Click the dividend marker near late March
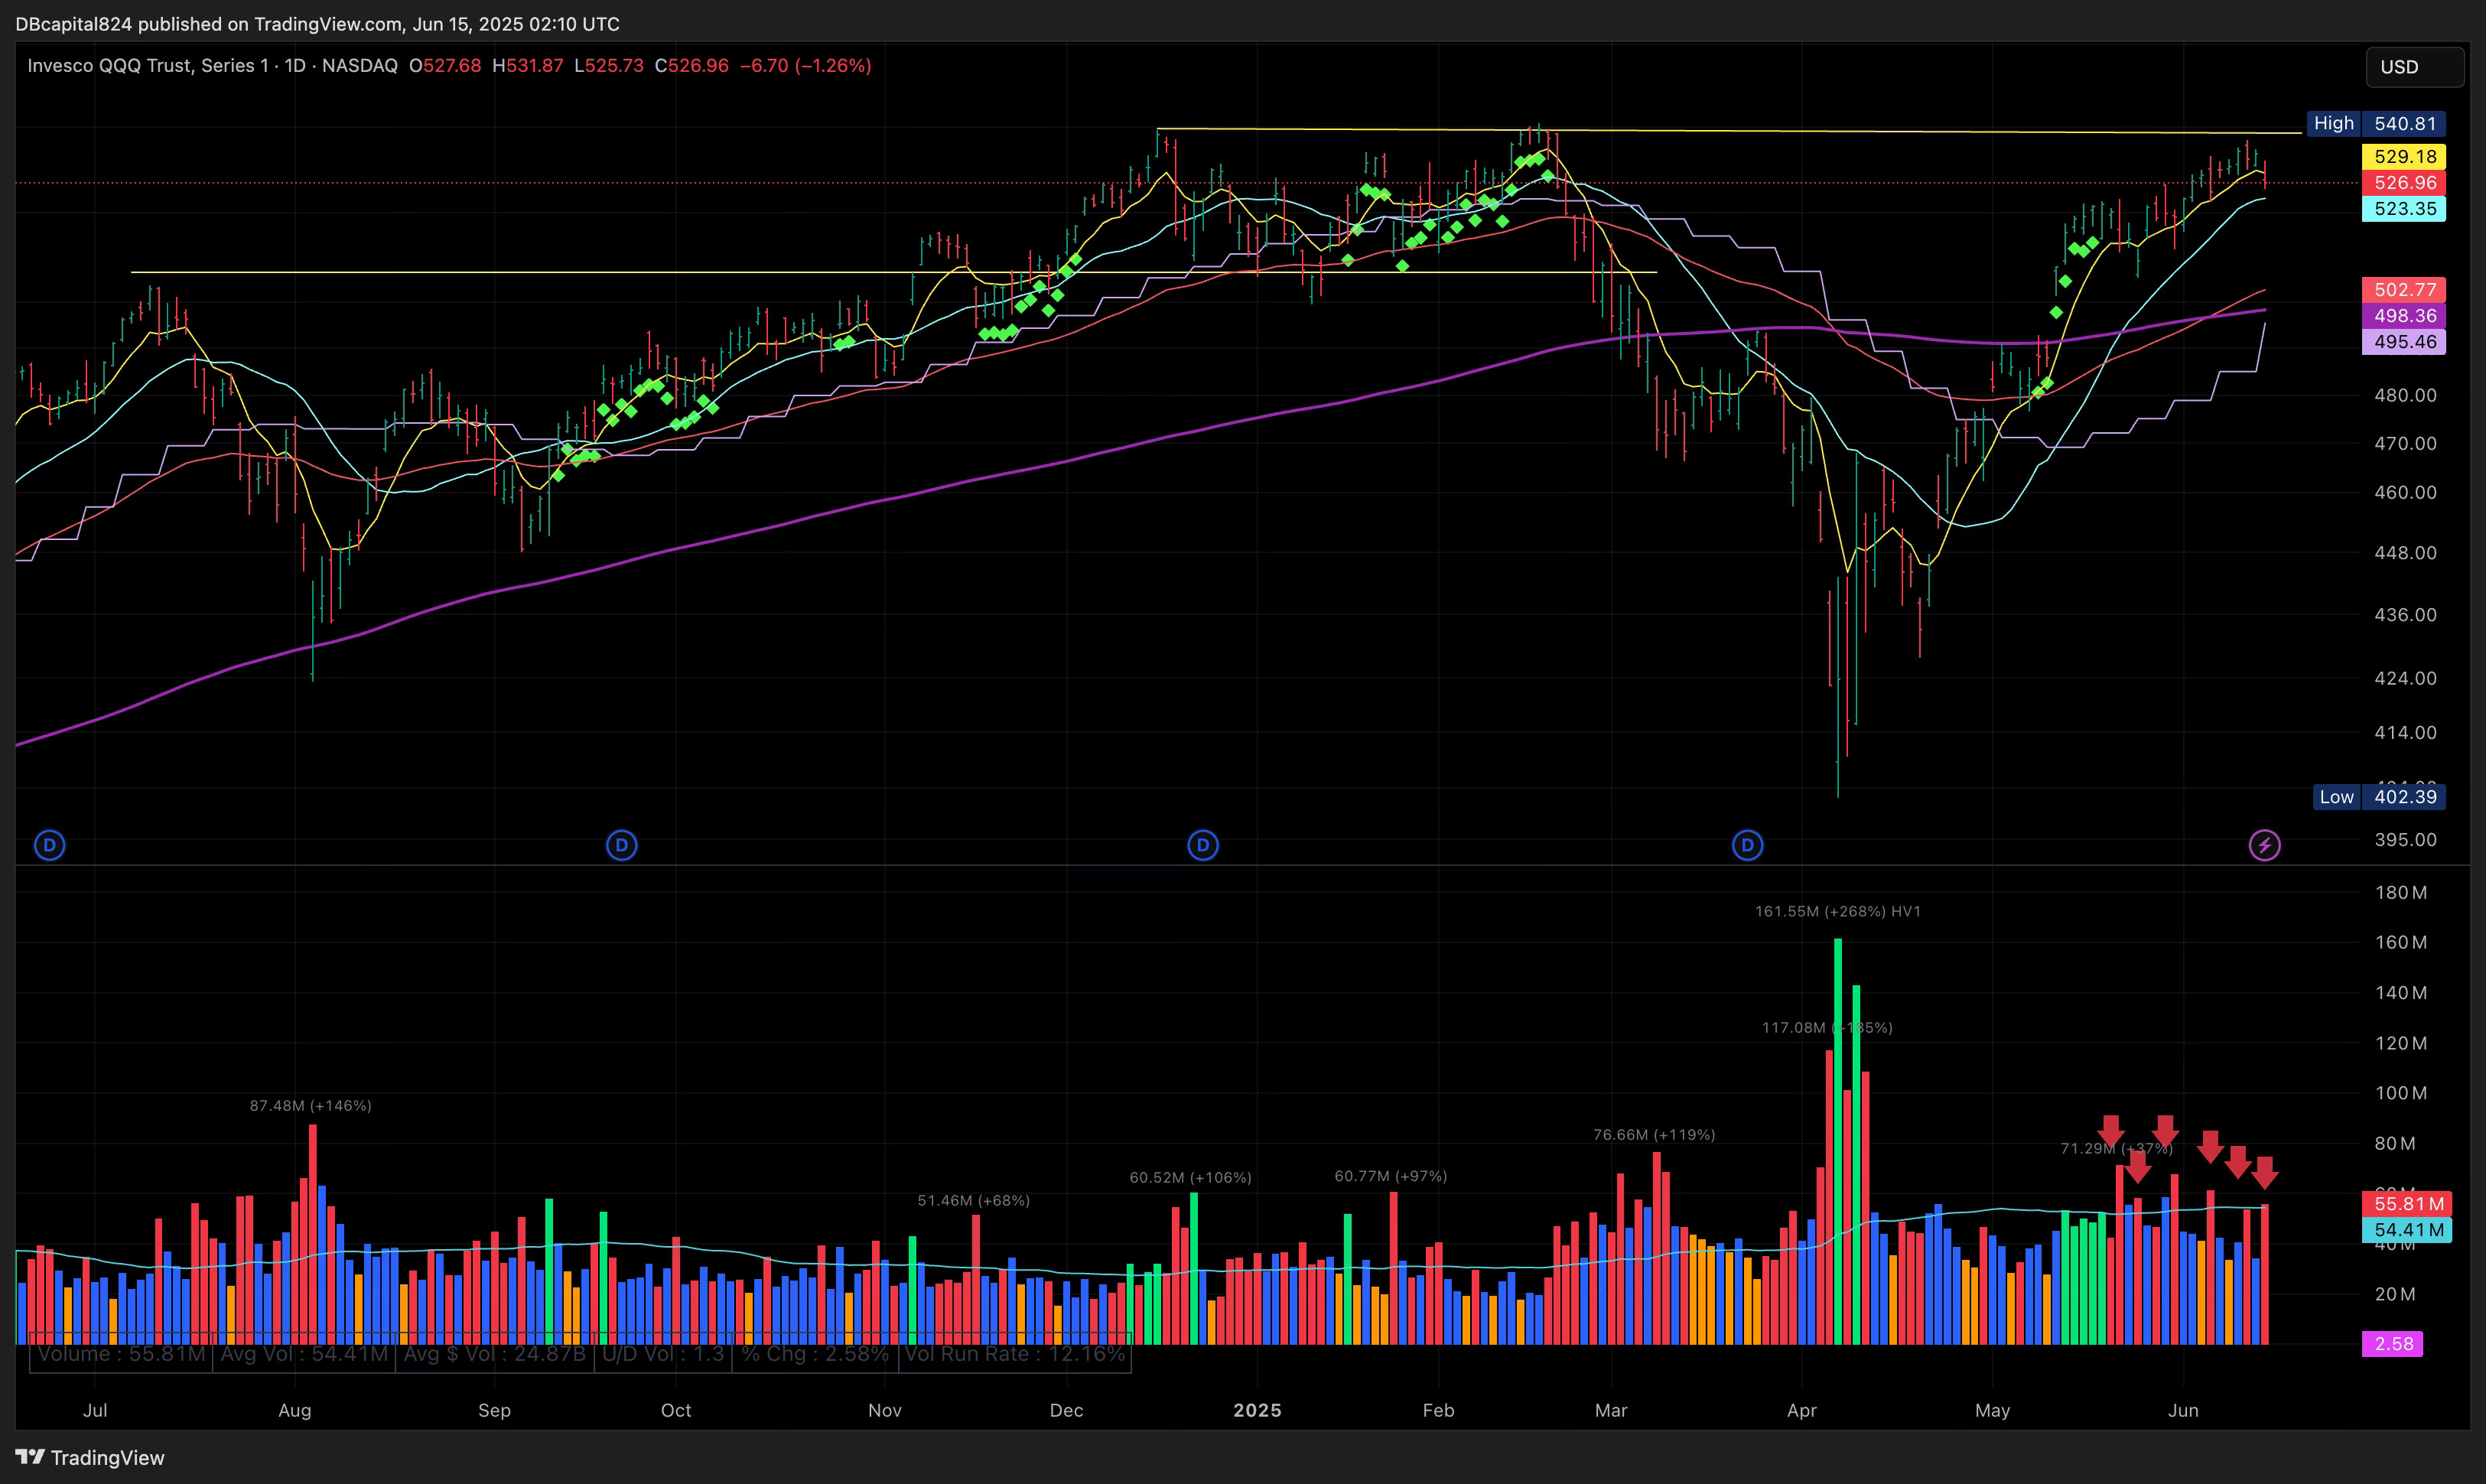 pos(1747,845)
